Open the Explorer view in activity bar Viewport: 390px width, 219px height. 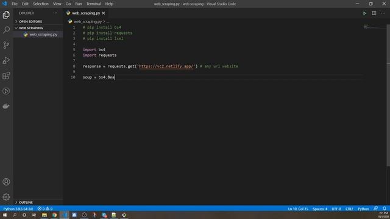6,15
